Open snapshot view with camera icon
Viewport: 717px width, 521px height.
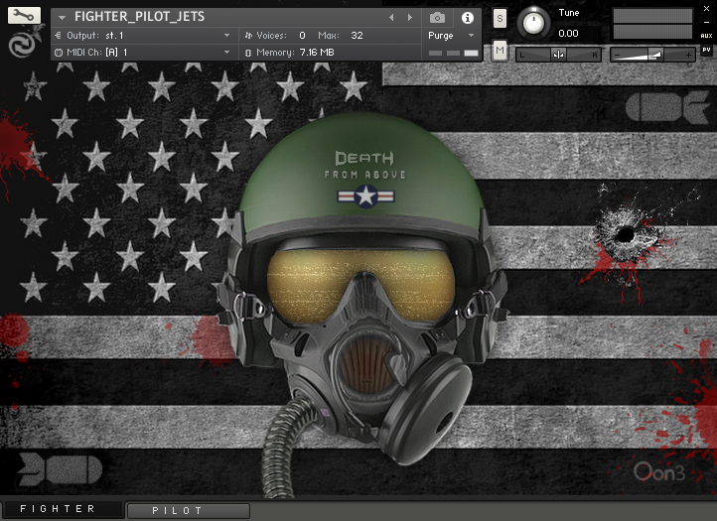pyautogui.click(x=437, y=18)
